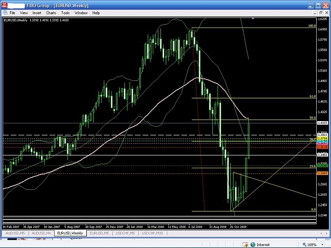This screenshot has height=248, width=331.
Task: Click the 100% zoom level text
Action: tap(312, 245)
